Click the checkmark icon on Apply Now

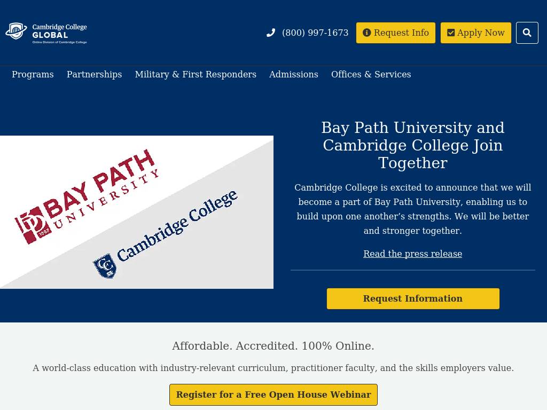coord(451,33)
